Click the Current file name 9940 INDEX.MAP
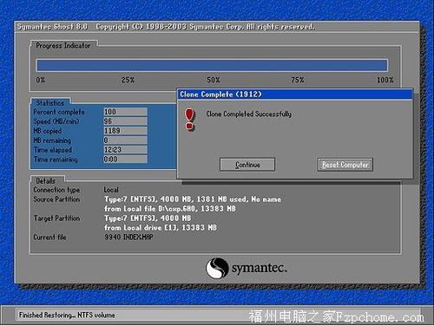The width and height of the screenshot is (434, 325). 128,237
